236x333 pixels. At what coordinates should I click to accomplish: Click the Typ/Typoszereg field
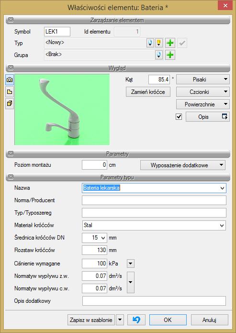pyautogui.click(x=154, y=213)
